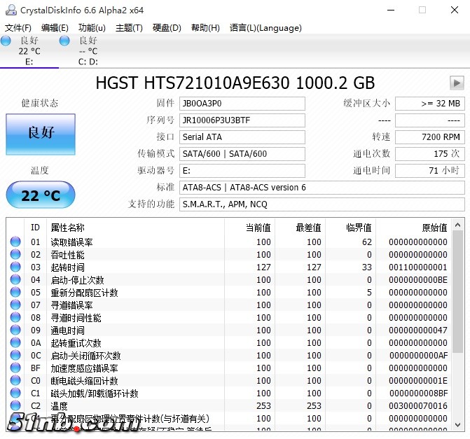The height and width of the screenshot is (439, 470).
Task: Click status orb for attribute 04 启动-停止次数
Action: tap(15, 279)
